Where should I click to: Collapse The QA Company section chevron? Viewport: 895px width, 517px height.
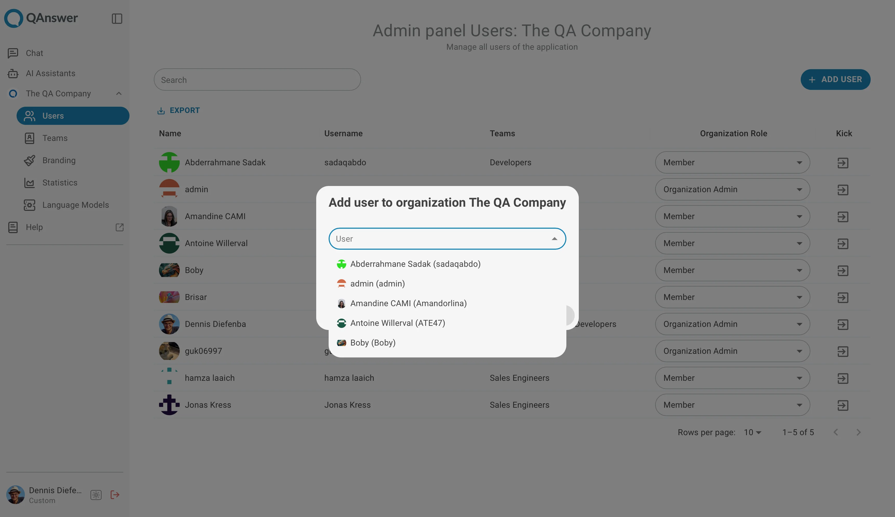click(x=119, y=94)
